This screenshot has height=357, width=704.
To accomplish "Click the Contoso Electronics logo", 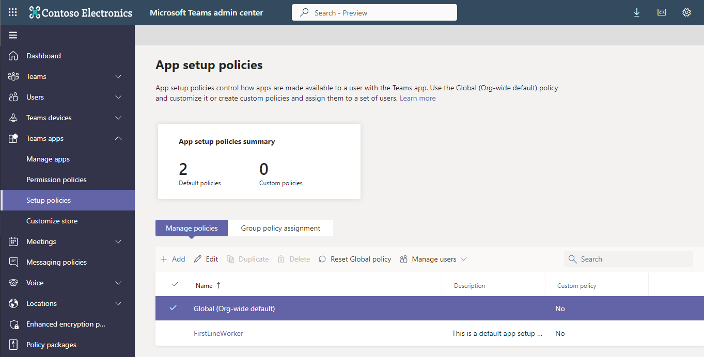I will (81, 12).
